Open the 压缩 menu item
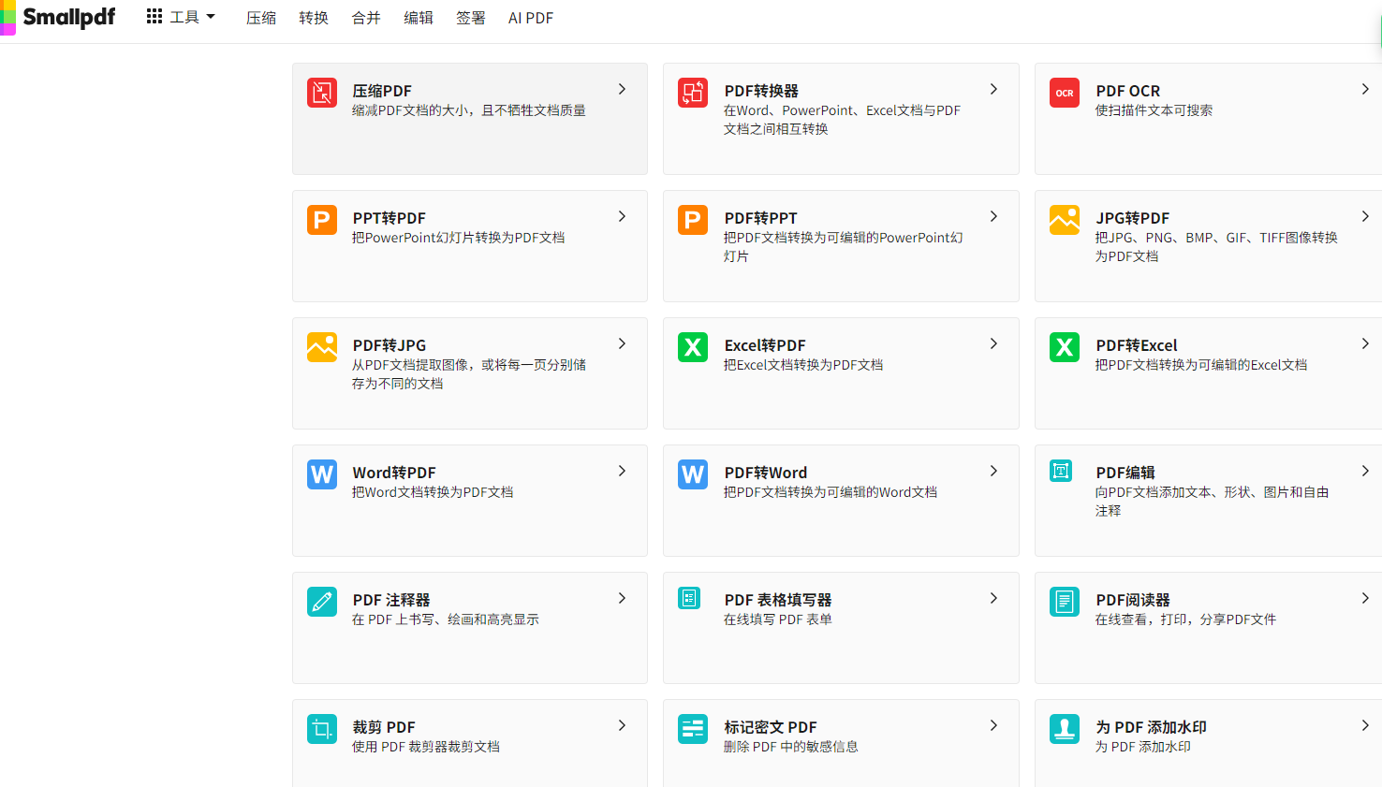Image resolution: width=1382 pixels, height=787 pixels. [x=261, y=18]
